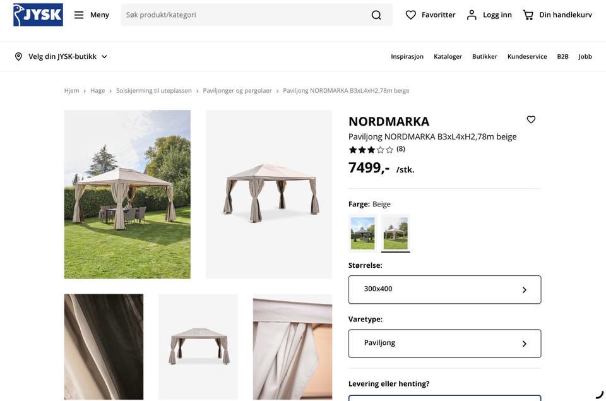The image size is (606, 401).
Task: Select the beige pavilion color swatch
Action: tap(395, 233)
